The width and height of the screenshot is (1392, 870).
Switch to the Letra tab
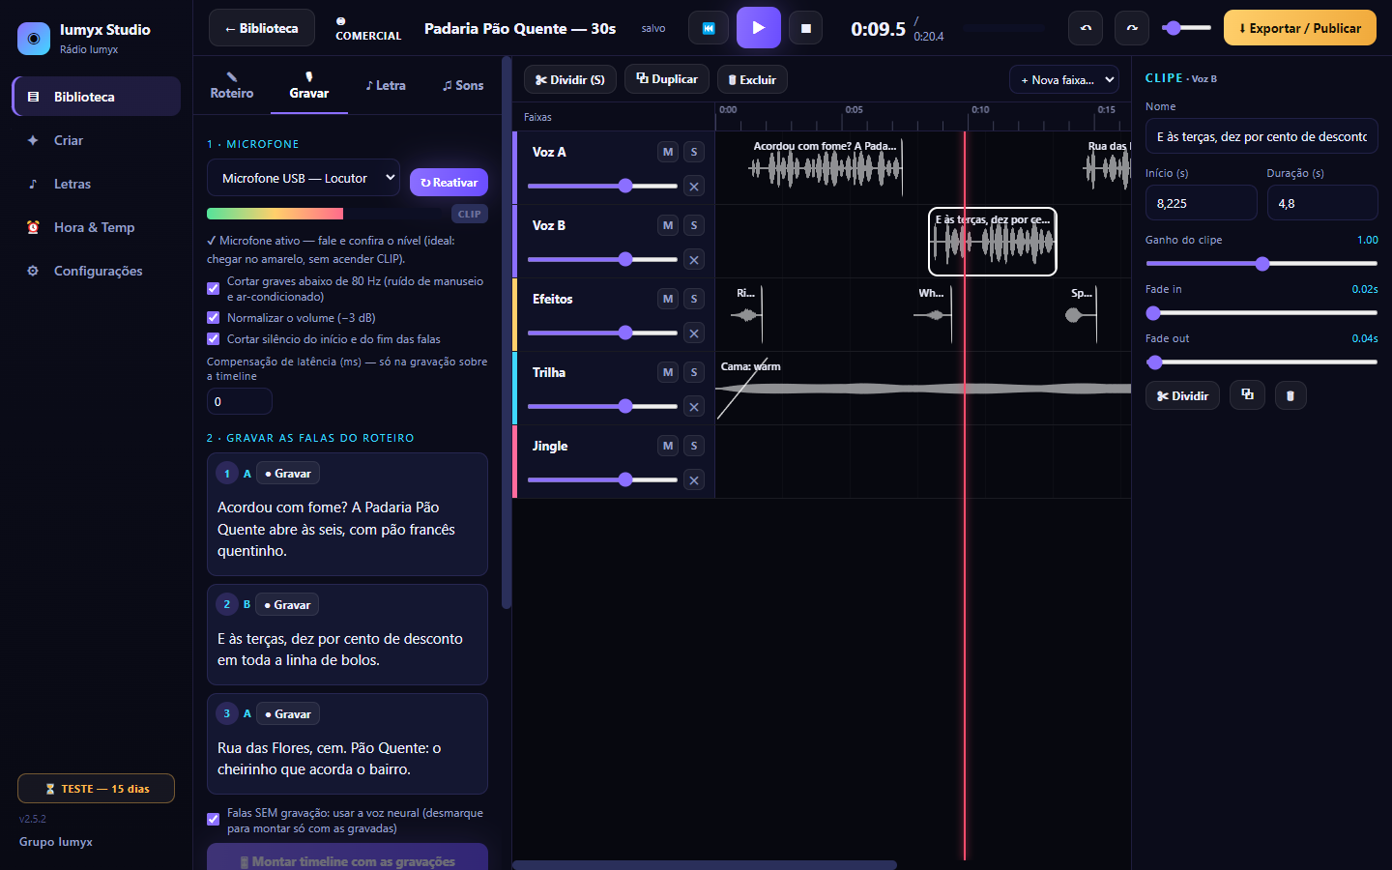(x=386, y=85)
